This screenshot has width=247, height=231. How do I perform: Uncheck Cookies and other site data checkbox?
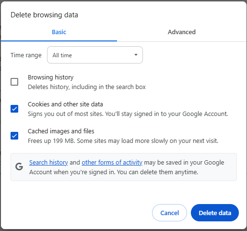pos(14,109)
